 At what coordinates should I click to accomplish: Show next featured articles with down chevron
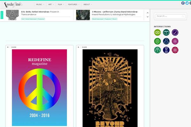tap(147, 17)
